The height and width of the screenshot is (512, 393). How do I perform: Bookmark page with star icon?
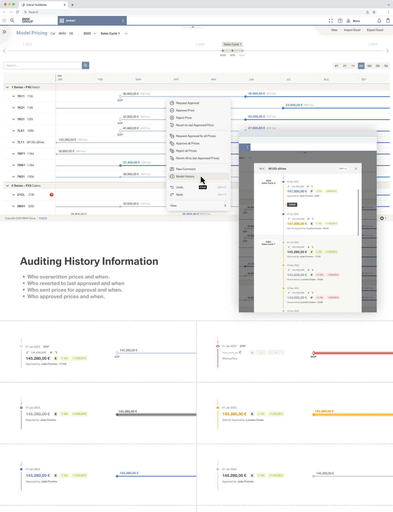click(x=374, y=12)
